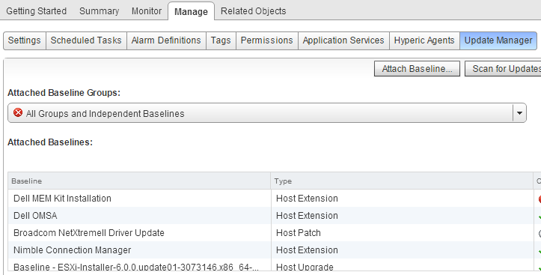Open the Hyperic Agents sub-tab
This screenshot has width=541, height=275.
pos(424,40)
